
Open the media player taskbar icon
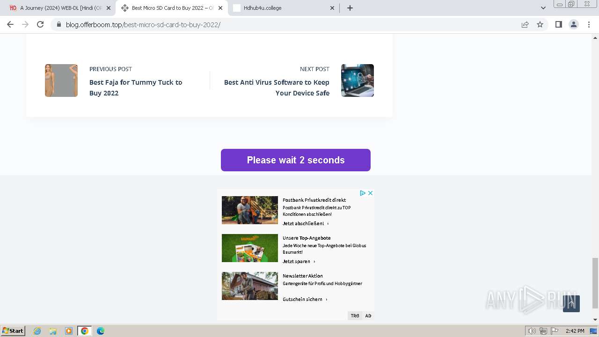pos(69,331)
